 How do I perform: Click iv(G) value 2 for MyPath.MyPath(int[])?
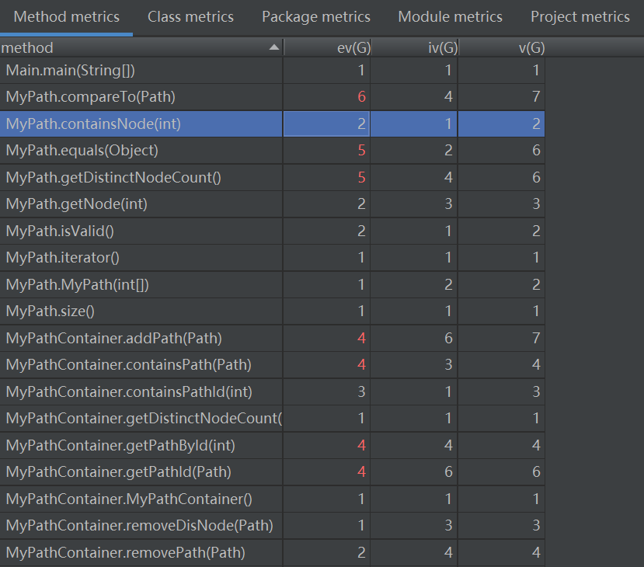pos(448,284)
